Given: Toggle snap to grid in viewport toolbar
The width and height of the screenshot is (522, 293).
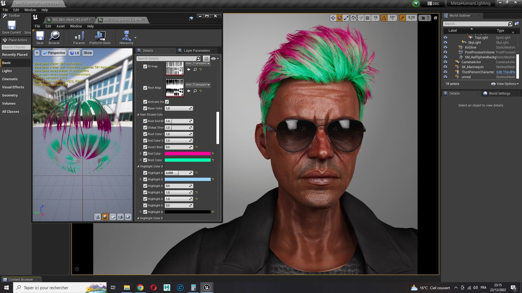Looking at the screenshot, I should (367, 18).
